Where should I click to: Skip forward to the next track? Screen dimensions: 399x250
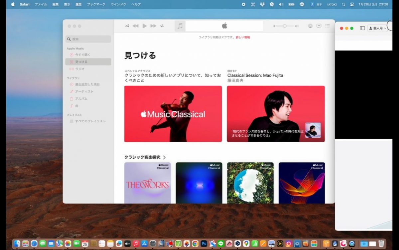pos(153,26)
